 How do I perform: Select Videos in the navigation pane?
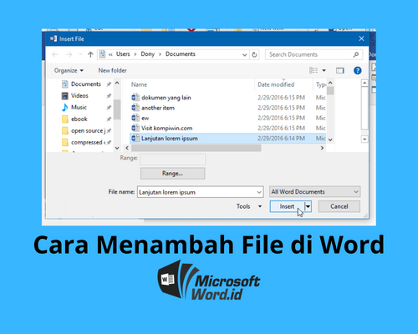point(79,96)
